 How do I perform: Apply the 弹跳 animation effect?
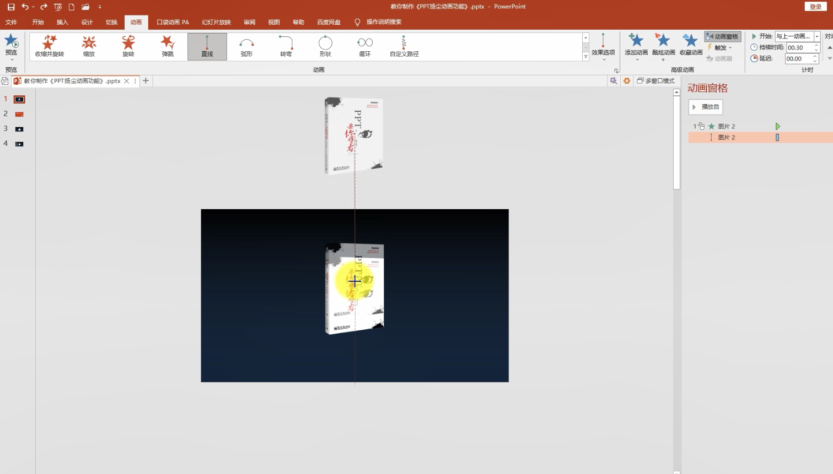click(x=168, y=46)
